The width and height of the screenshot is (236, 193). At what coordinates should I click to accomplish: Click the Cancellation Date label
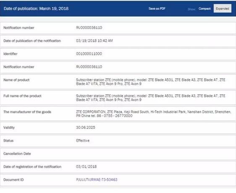pos(17,154)
